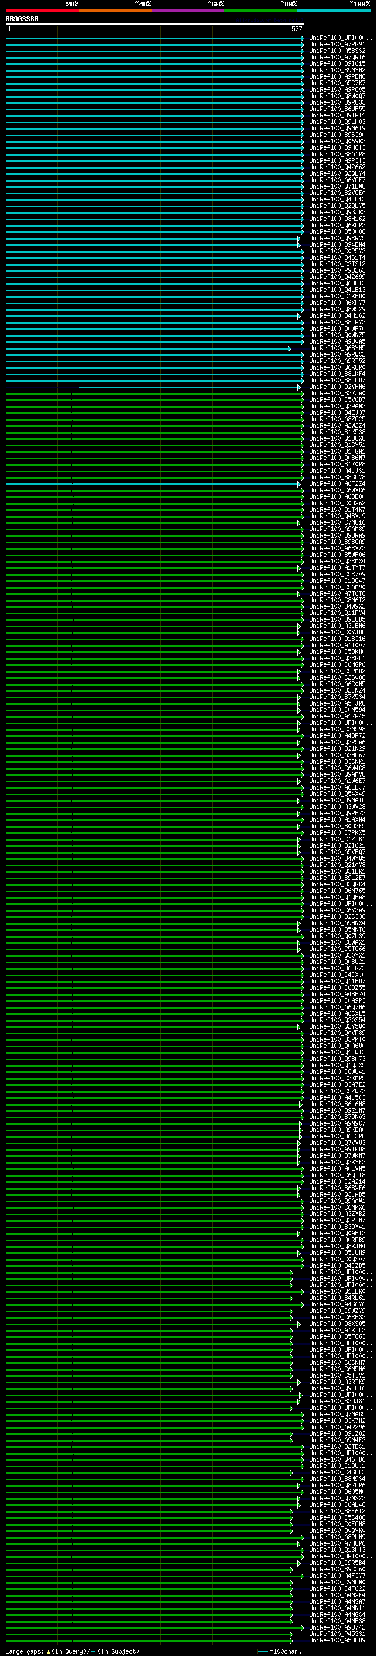Select hit label UniRef100_A4J5C3
The width and height of the screenshot is (376, 1656).
[337, 1098]
